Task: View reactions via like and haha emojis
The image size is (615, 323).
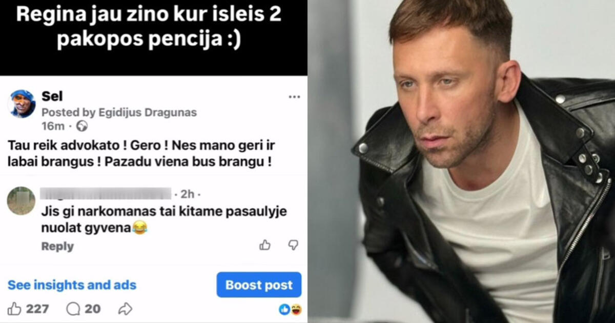Action: 290,309
